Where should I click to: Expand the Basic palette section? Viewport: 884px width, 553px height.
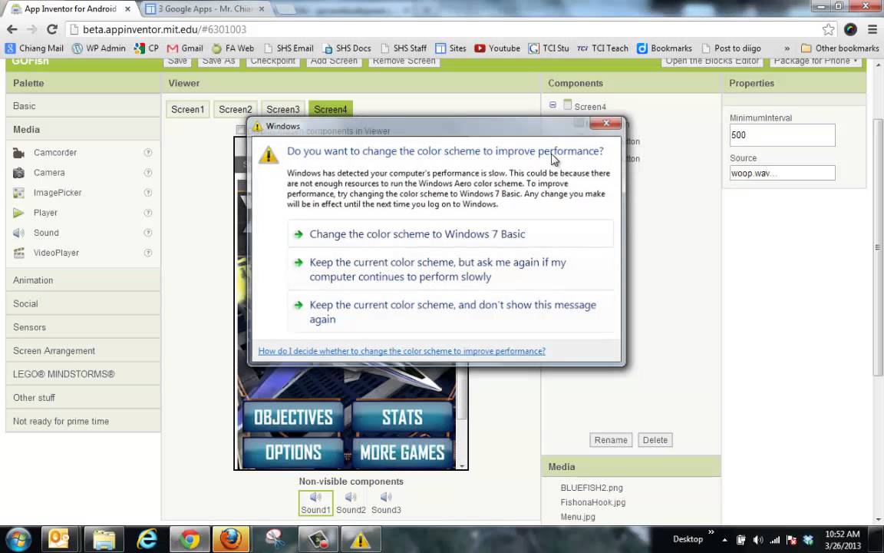point(83,106)
